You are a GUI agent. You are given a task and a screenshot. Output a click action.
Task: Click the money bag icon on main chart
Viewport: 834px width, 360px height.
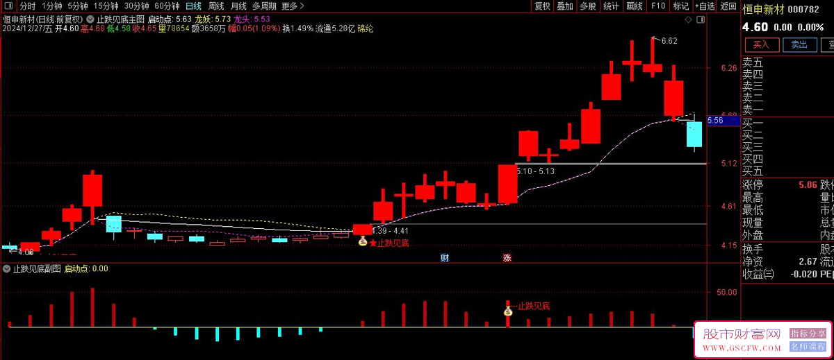(x=362, y=241)
